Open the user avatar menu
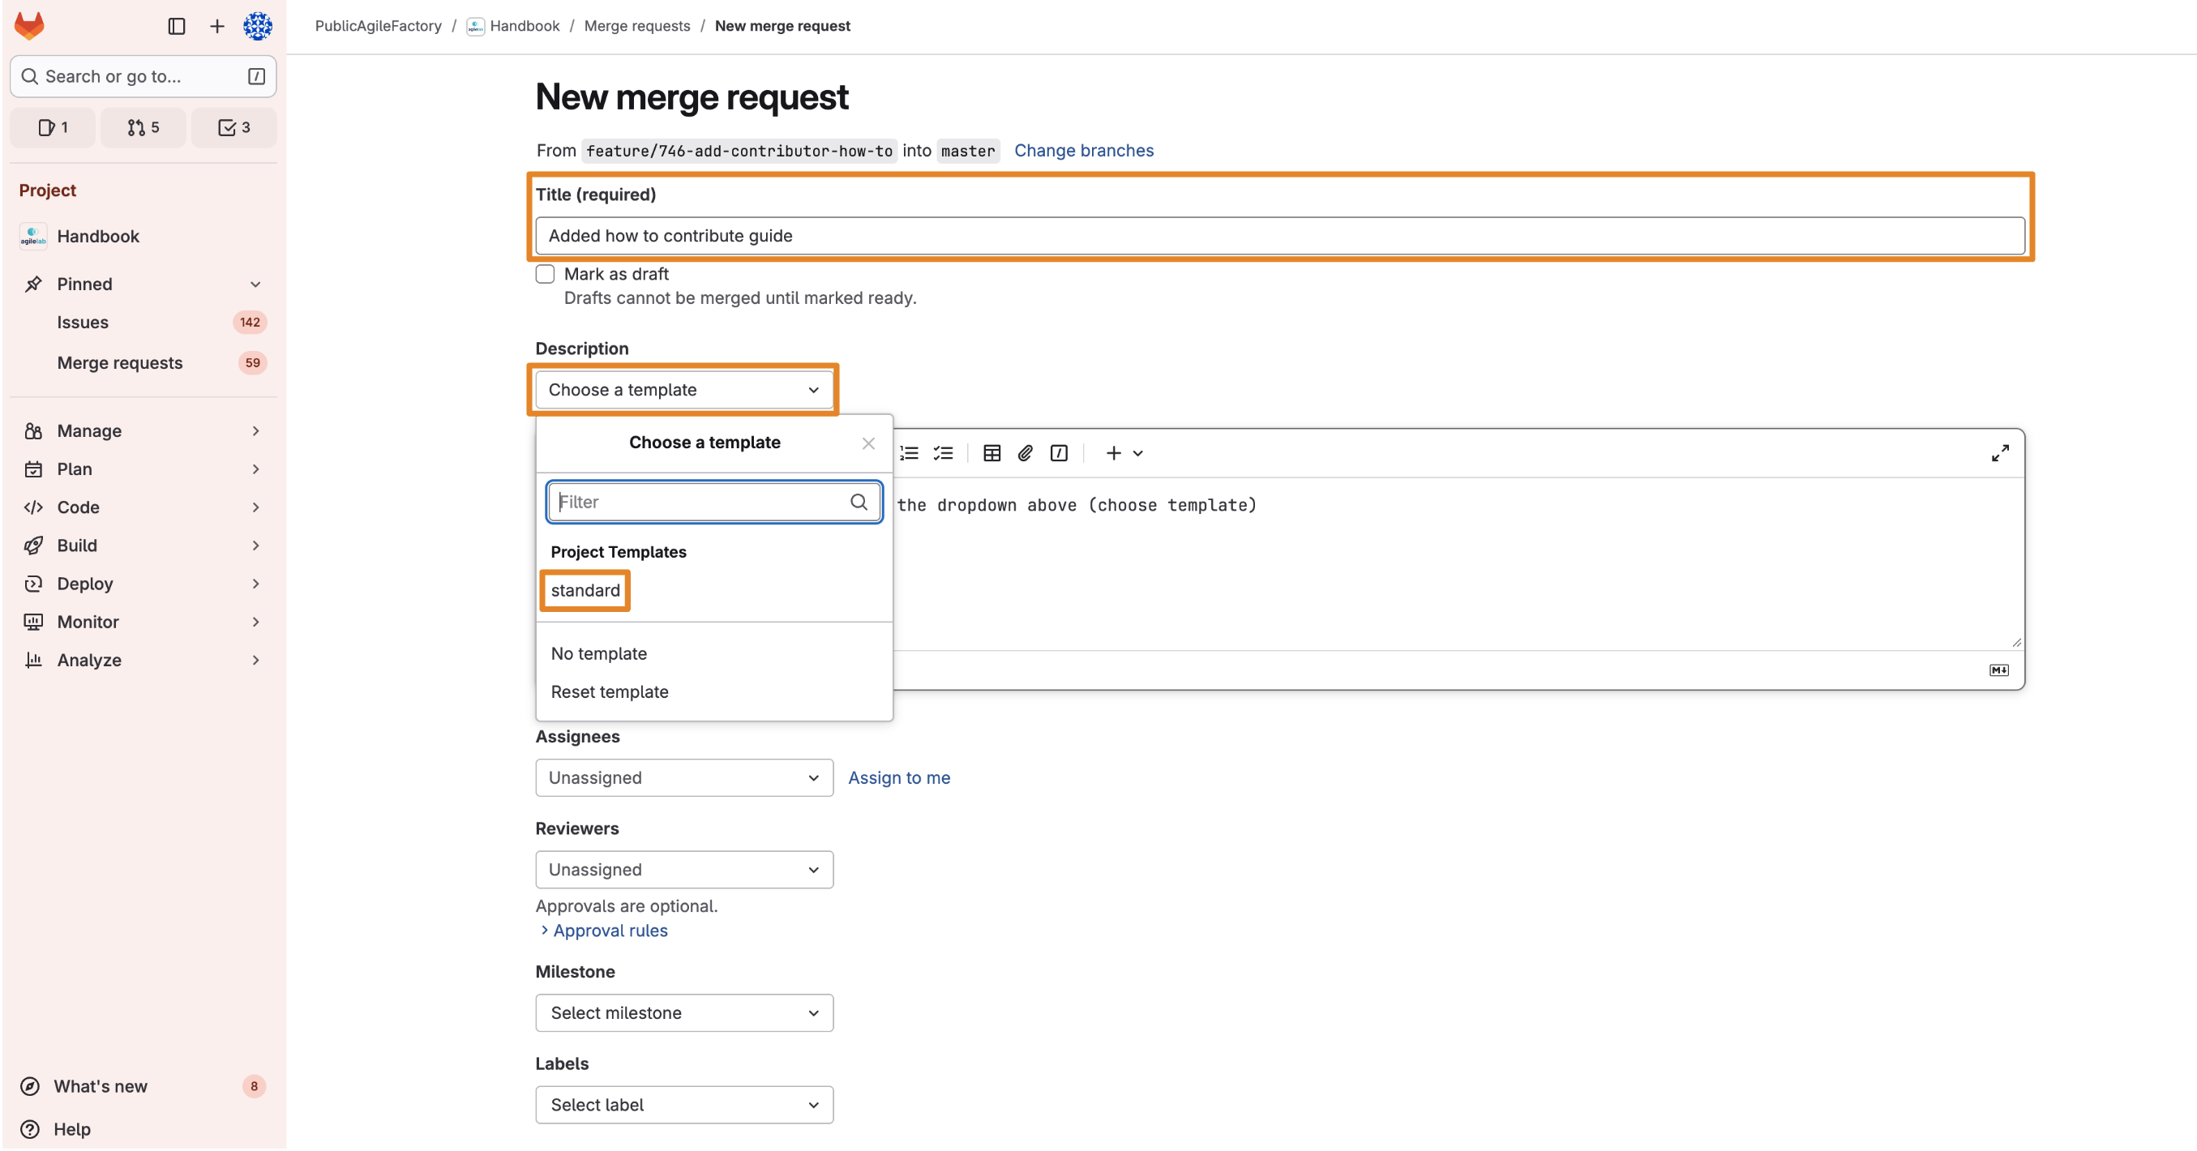Image resolution: width=2197 pixels, height=1151 pixels. 257,27
